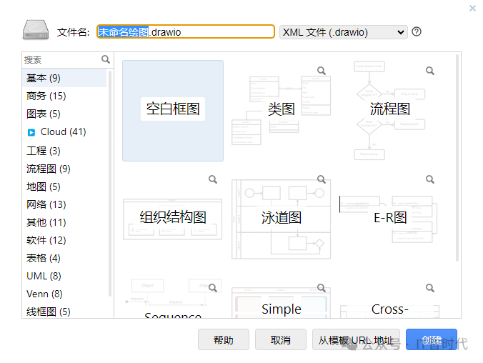Preview the 泳道图 template with its magnifier
This screenshot has height=363, width=483.
click(322, 179)
